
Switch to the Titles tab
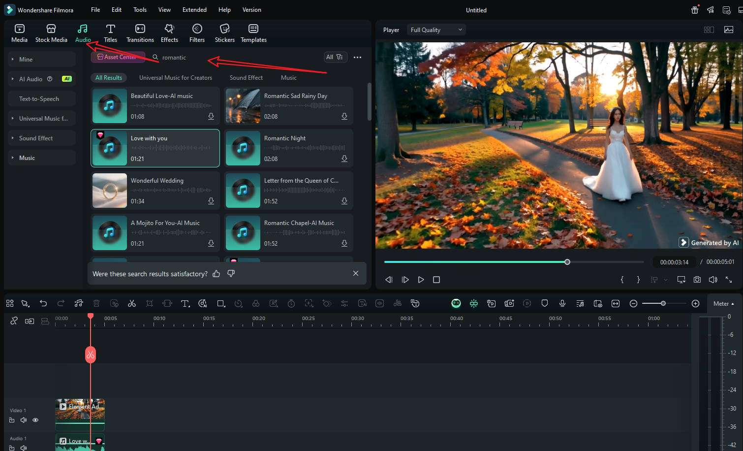tap(111, 33)
